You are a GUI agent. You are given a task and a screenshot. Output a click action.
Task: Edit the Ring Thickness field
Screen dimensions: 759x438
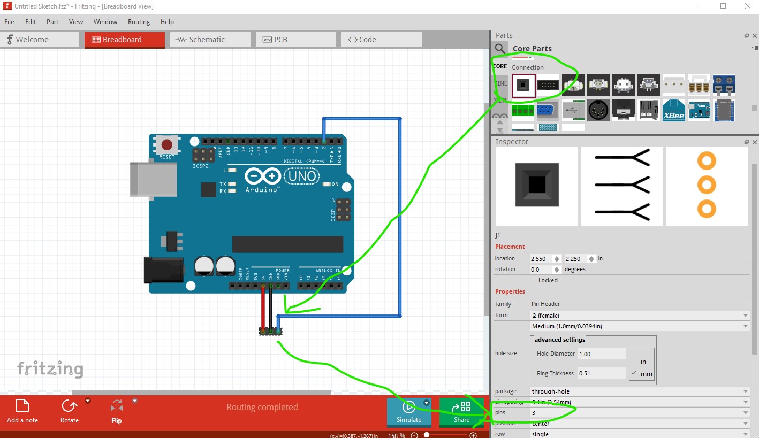coord(601,373)
